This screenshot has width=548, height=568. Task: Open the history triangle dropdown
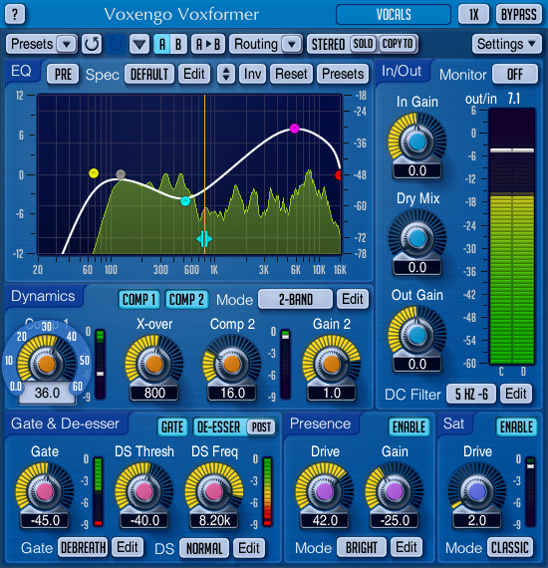point(139,44)
